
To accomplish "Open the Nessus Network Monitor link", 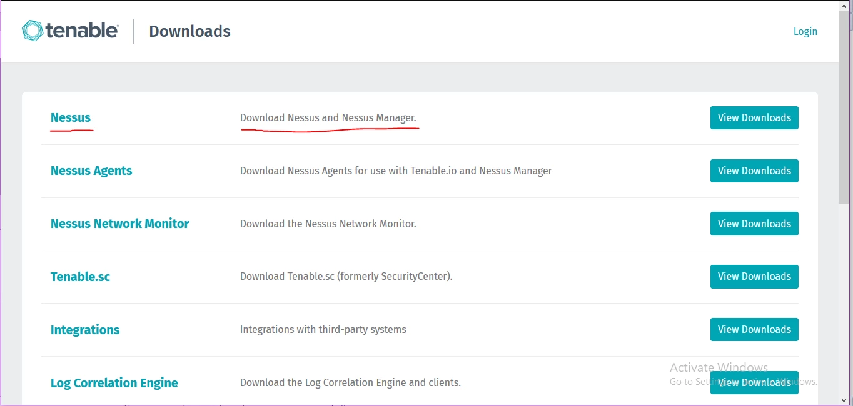I will point(119,224).
